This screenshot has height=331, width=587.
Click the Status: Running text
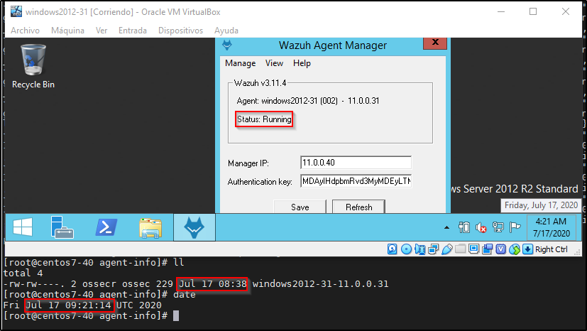click(x=264, y=119)
